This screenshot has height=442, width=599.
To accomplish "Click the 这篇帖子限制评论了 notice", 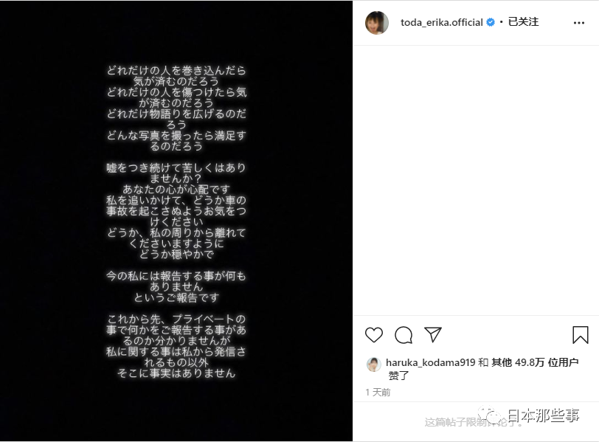I will point(474,422).
